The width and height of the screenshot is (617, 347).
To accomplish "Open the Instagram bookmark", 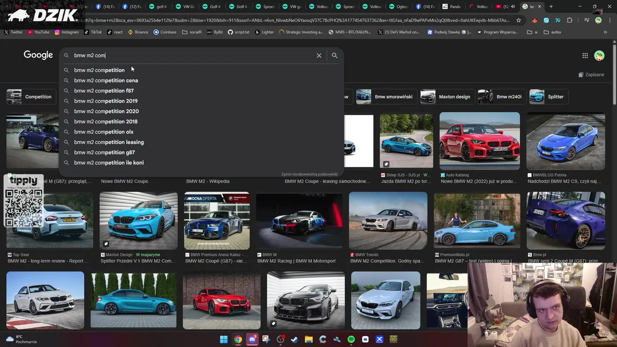I will 67,32.
